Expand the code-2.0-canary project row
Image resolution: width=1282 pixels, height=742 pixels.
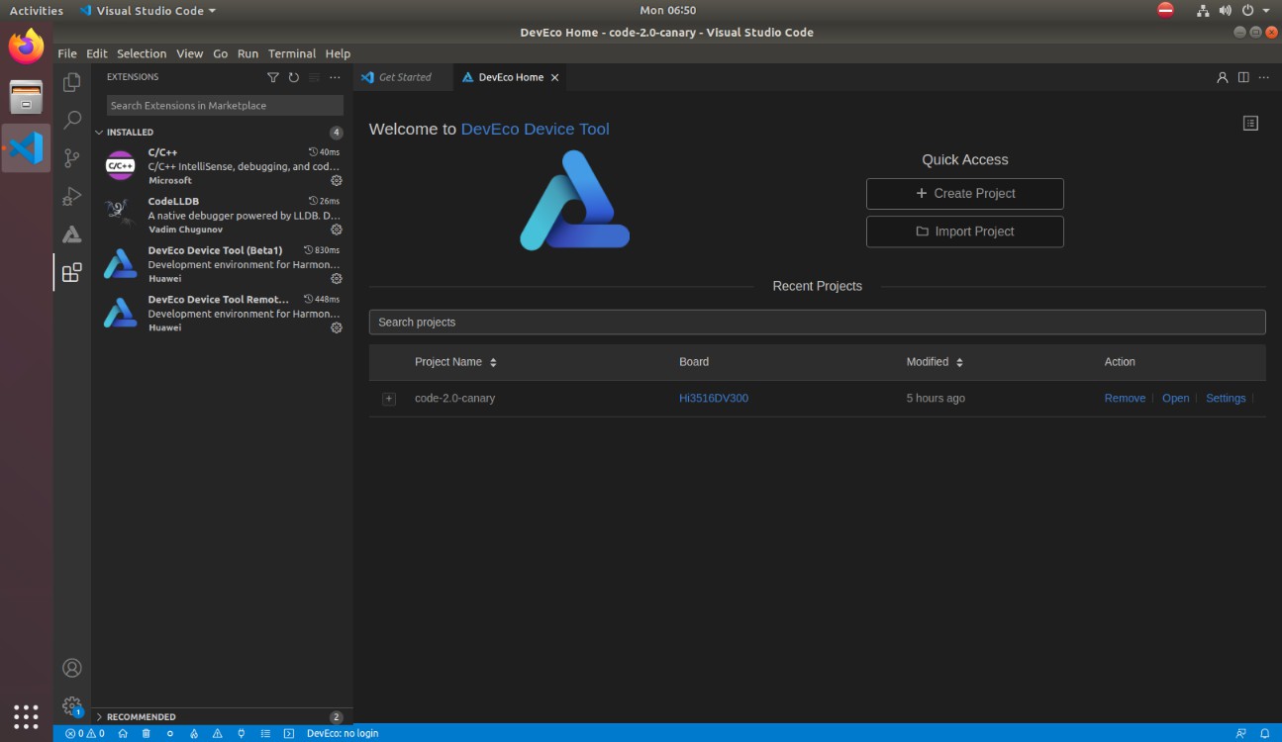(389, 399)
